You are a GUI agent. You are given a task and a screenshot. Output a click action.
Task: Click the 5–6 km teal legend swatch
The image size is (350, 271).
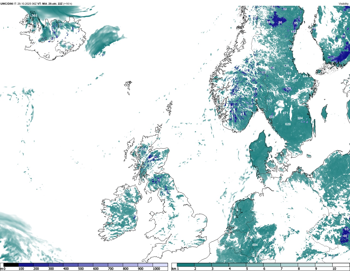click(255, 265)
